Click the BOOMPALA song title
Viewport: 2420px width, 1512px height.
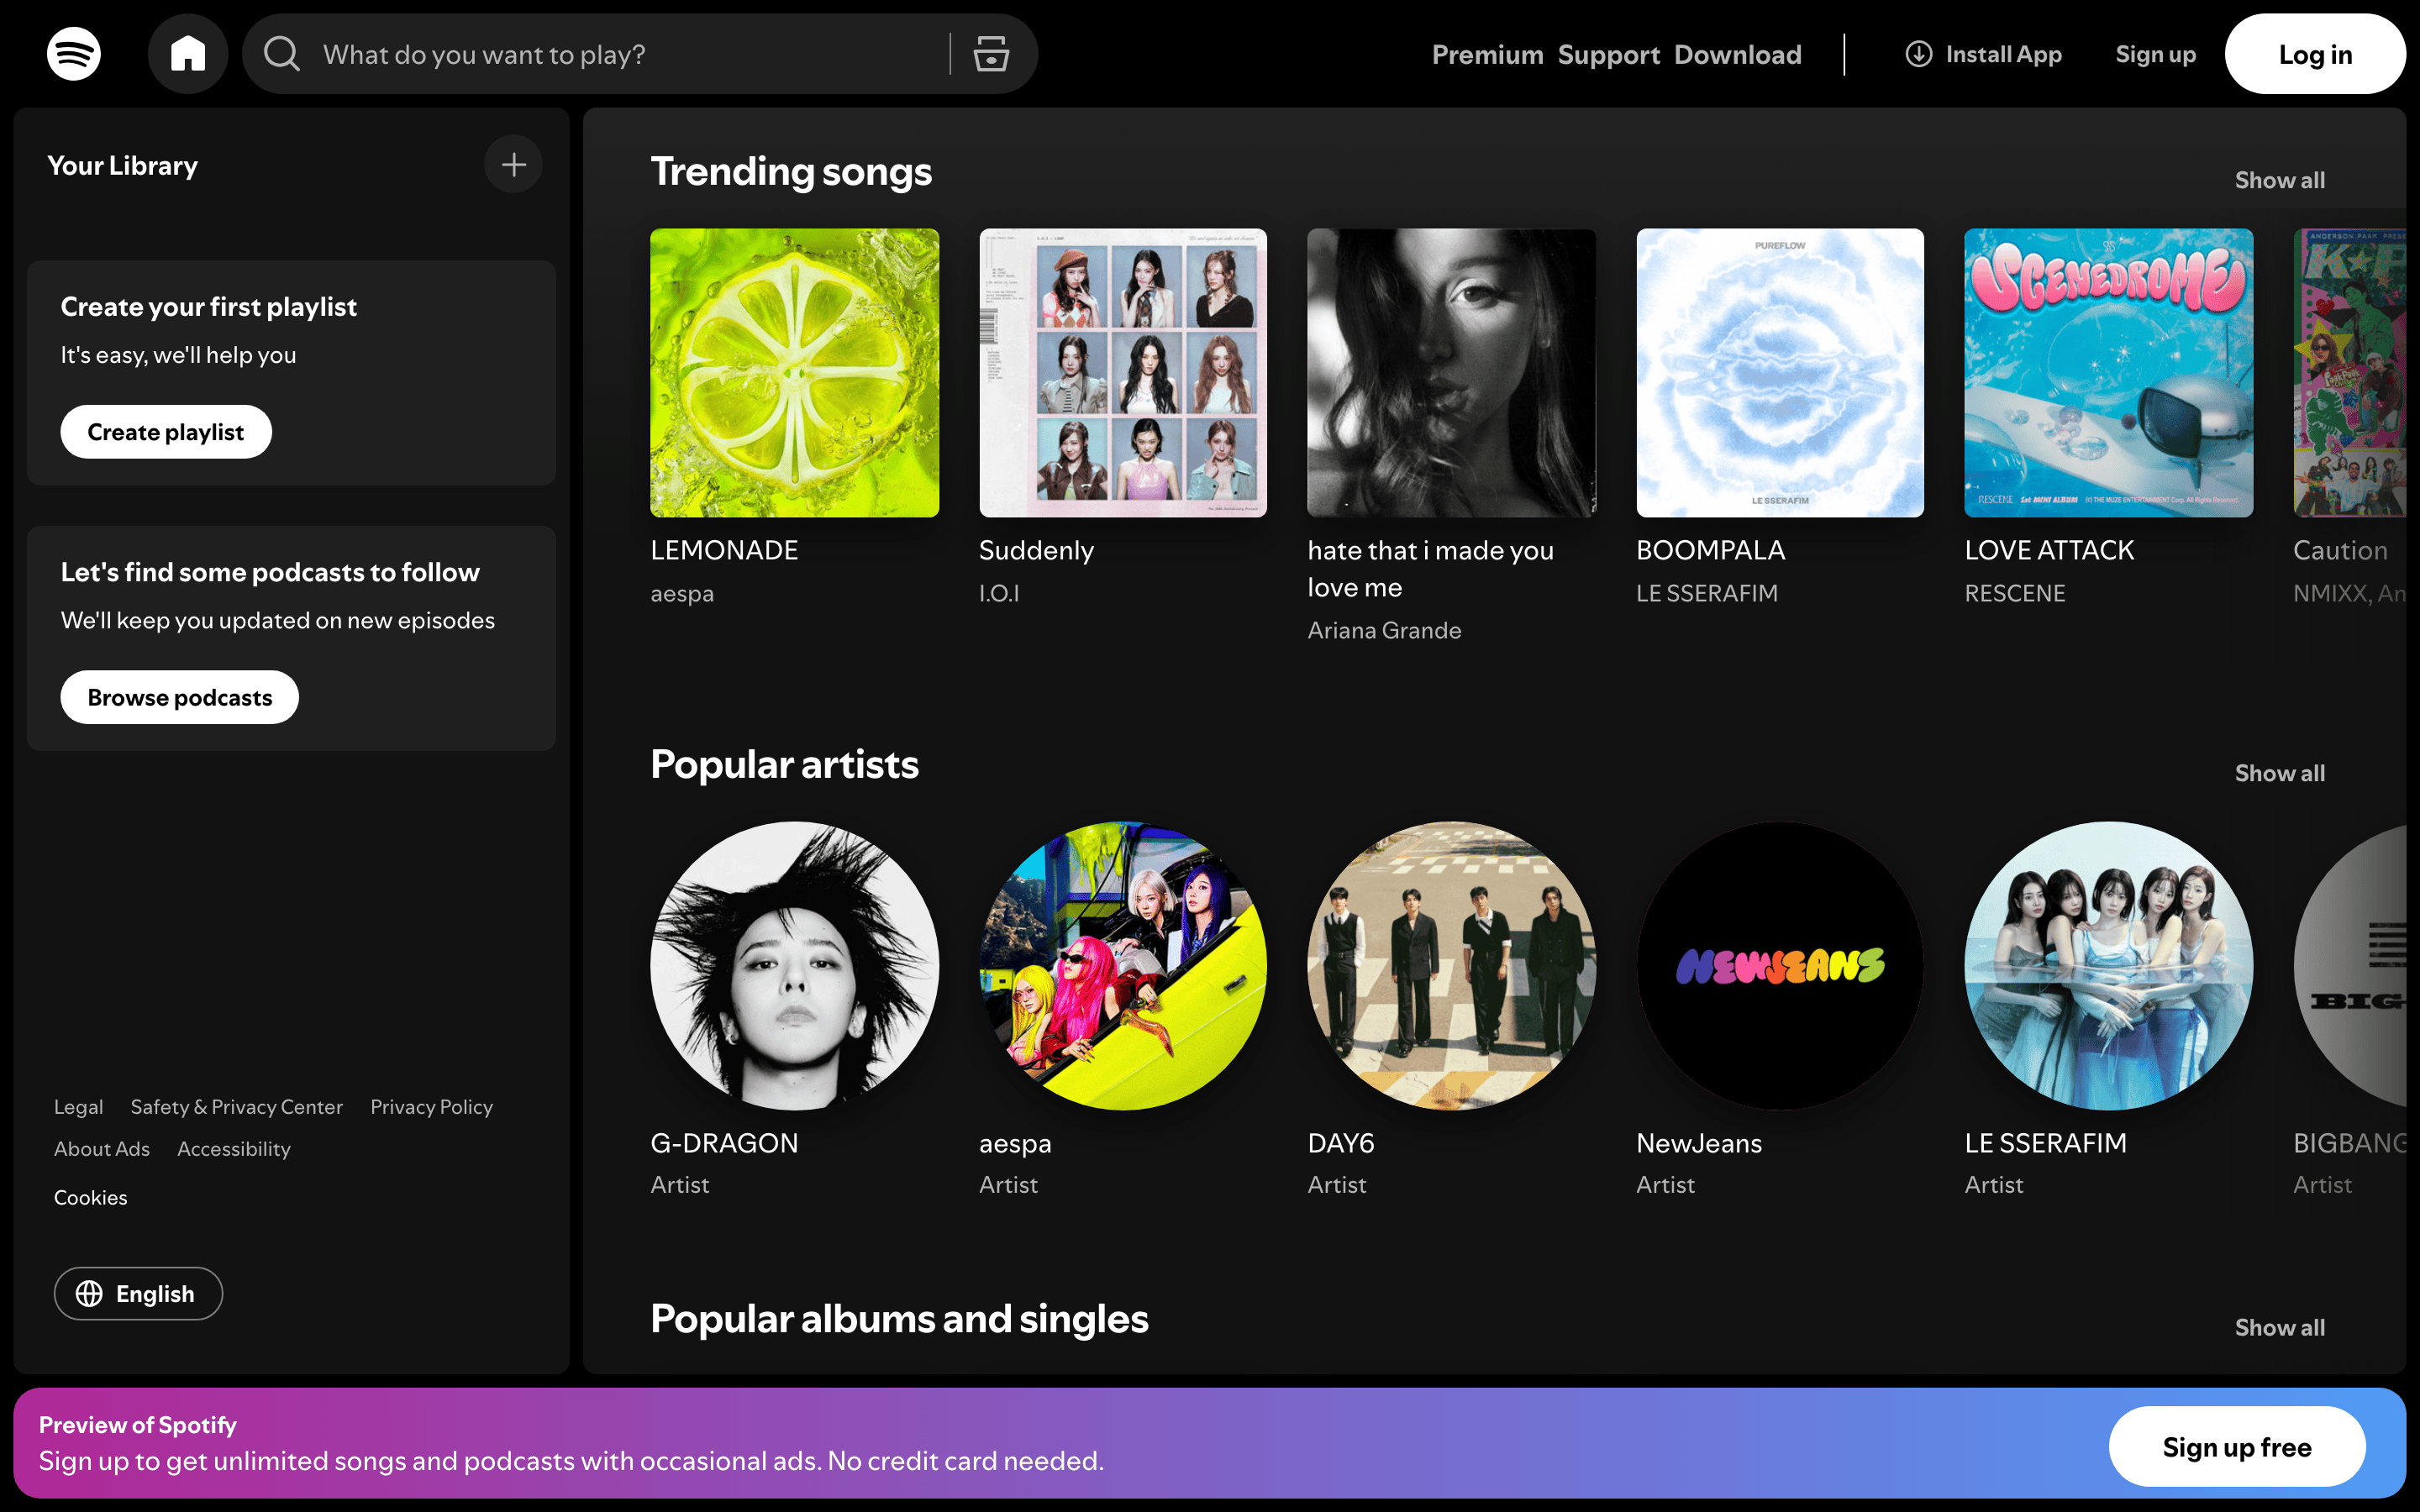pos(1710,550)
